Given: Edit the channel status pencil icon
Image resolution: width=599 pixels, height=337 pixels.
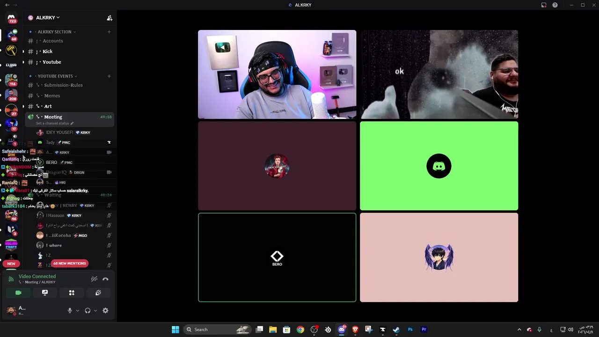Looking at the screenshot, I should coord(72,123).
